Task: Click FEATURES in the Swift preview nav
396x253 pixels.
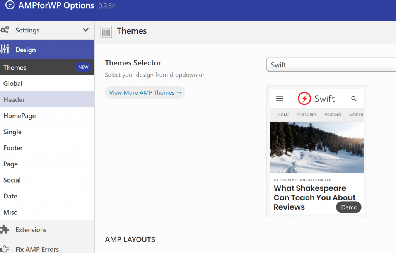Action: click(307, 115)
